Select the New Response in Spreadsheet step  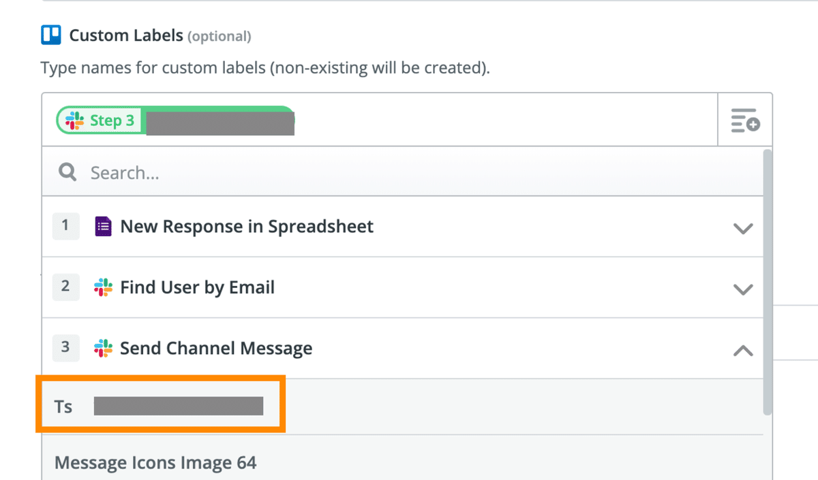pyautogui.click(x=247, y=226)
